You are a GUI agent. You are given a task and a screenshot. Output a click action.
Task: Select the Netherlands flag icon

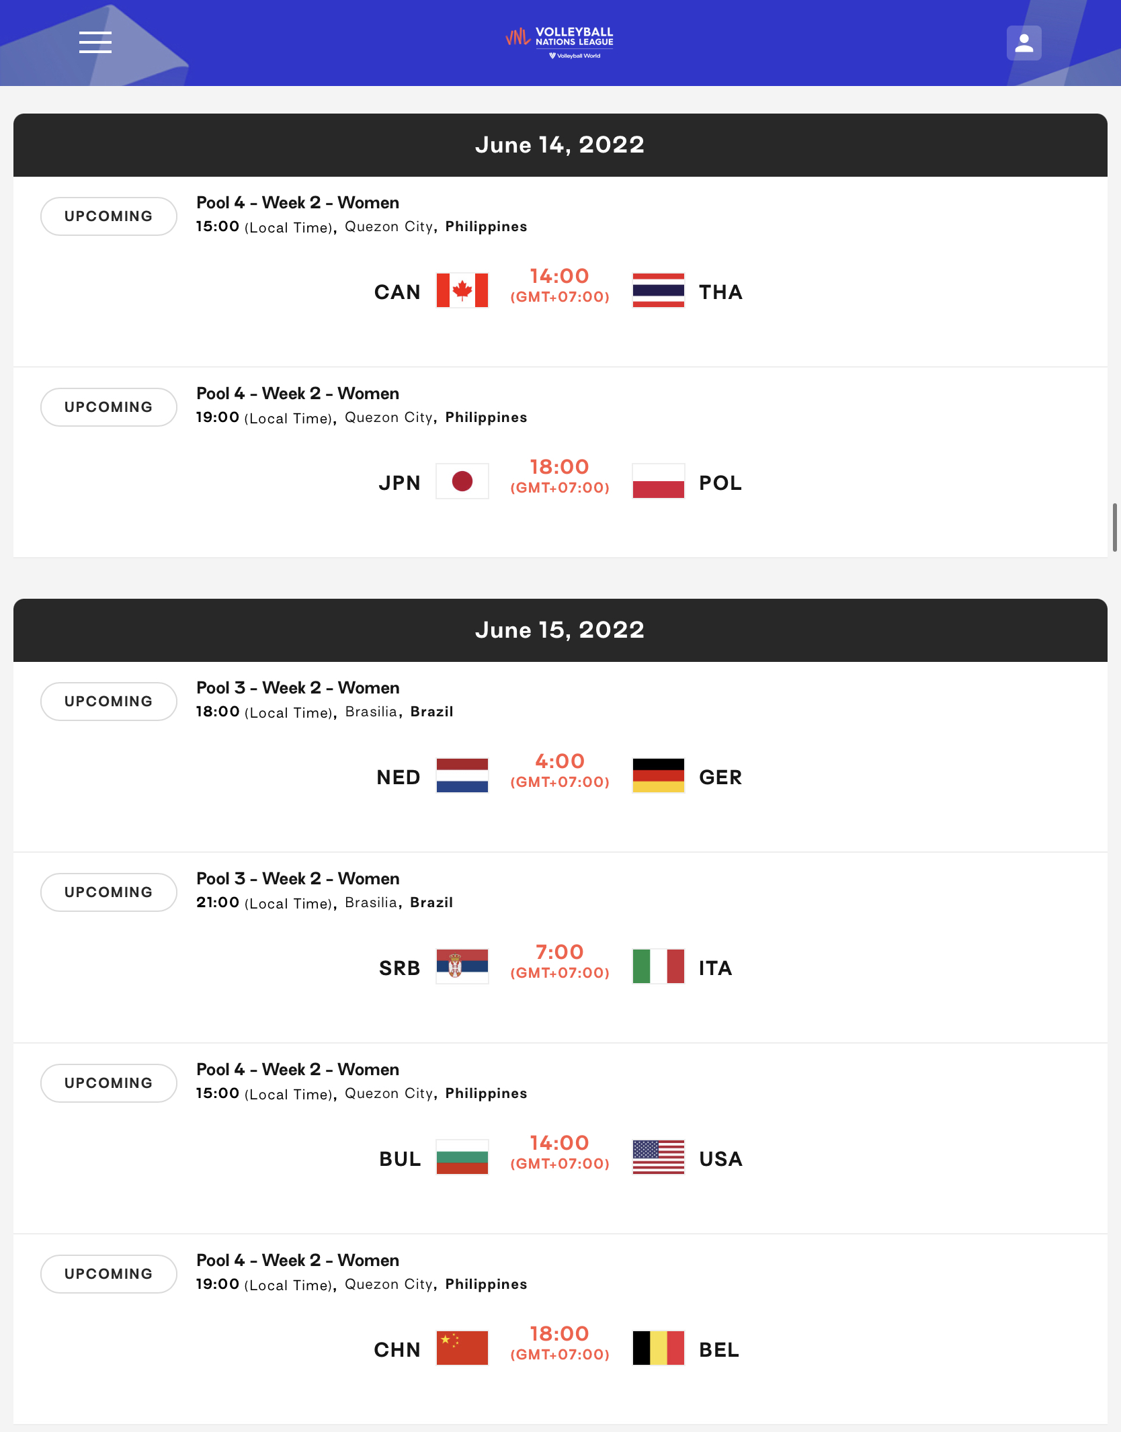[x=462, y=775]
